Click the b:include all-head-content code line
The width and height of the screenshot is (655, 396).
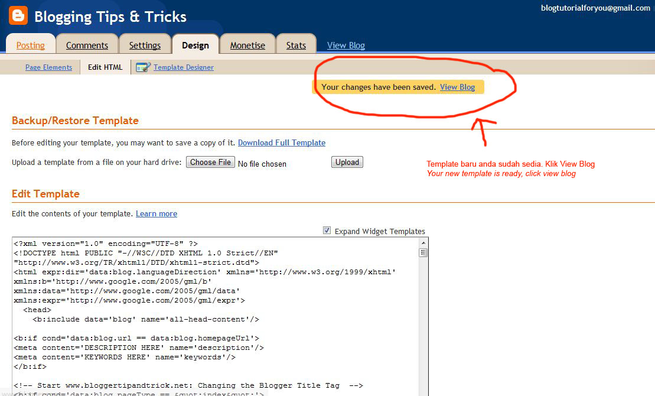click(x=146, y=319)
